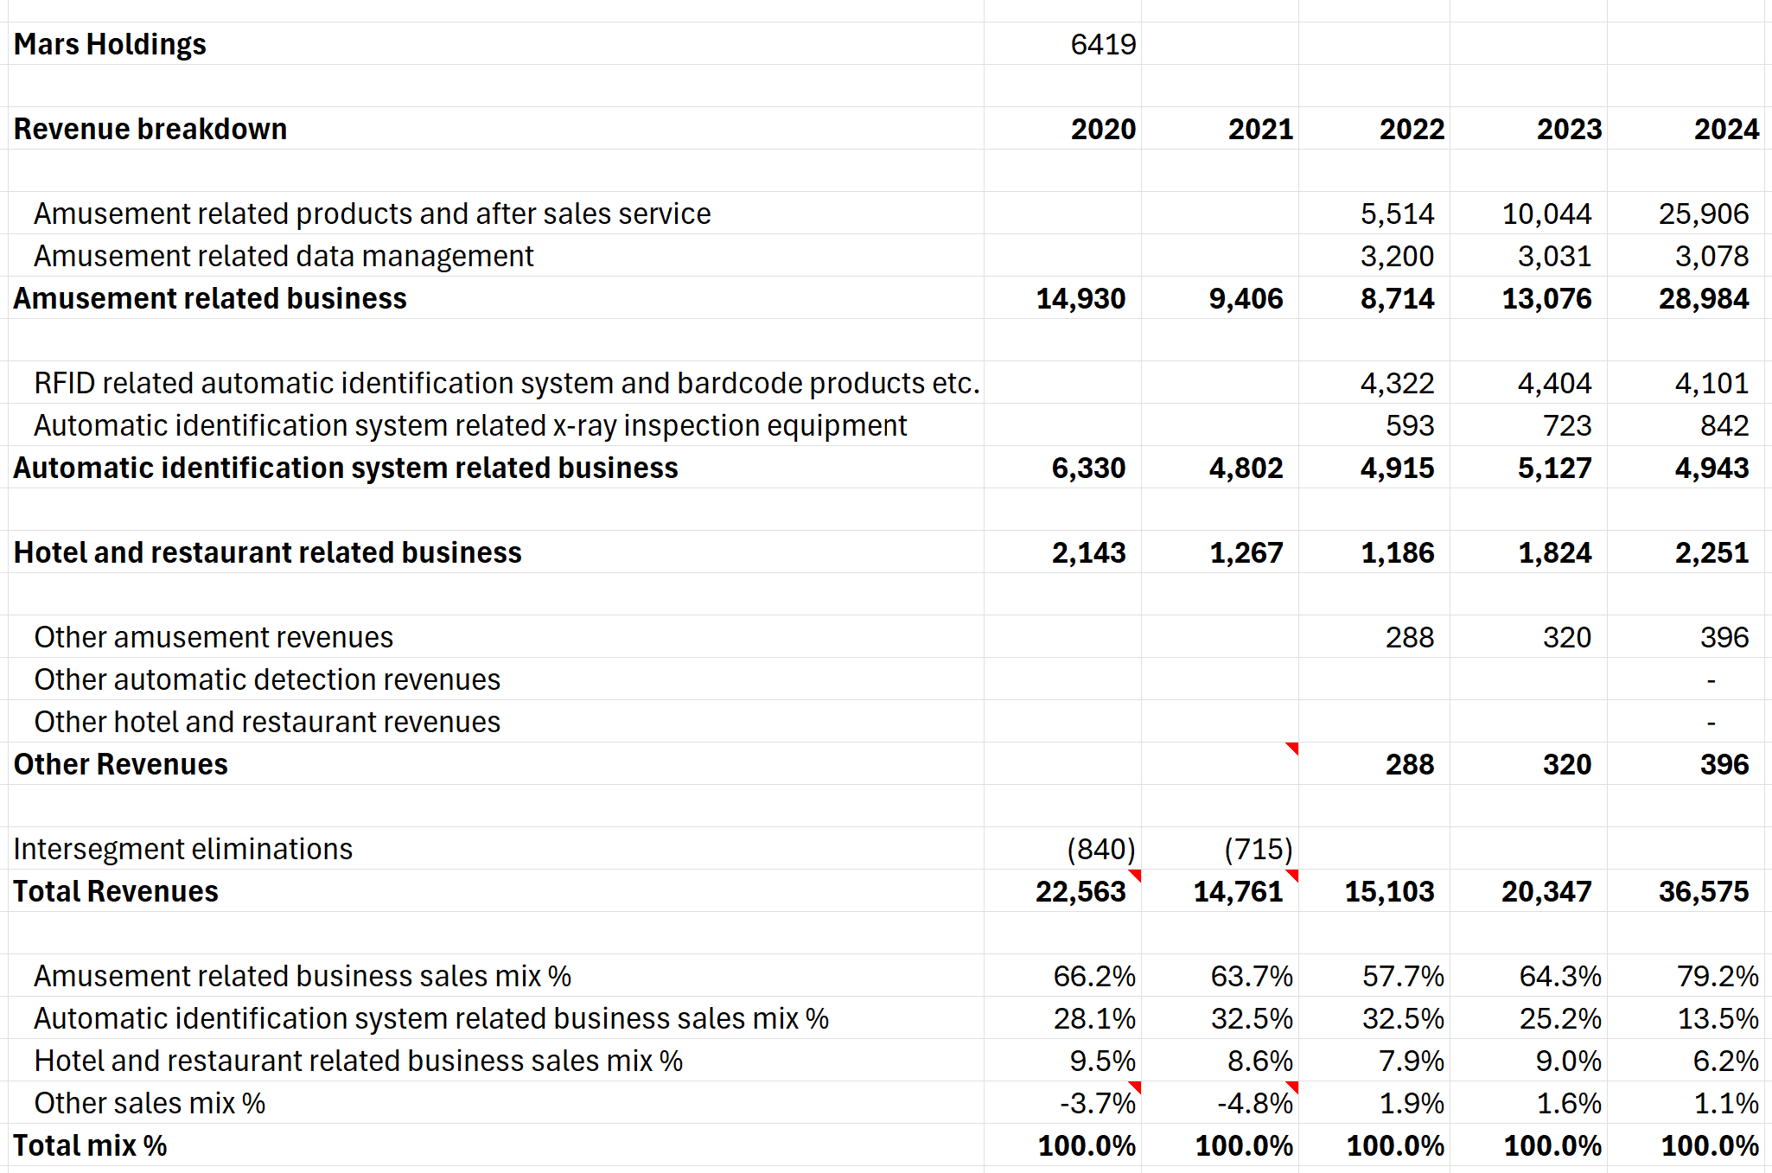Click the hotel business 2022 value 1,186
Screen dimensions: 1772x1173
pos(1397,552)
